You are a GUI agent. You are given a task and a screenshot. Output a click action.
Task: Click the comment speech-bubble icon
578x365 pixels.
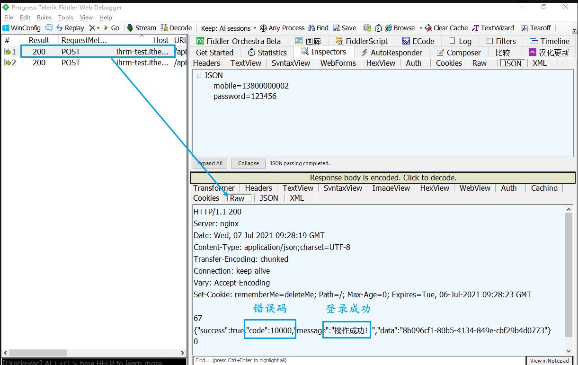[x=49, y=28]
